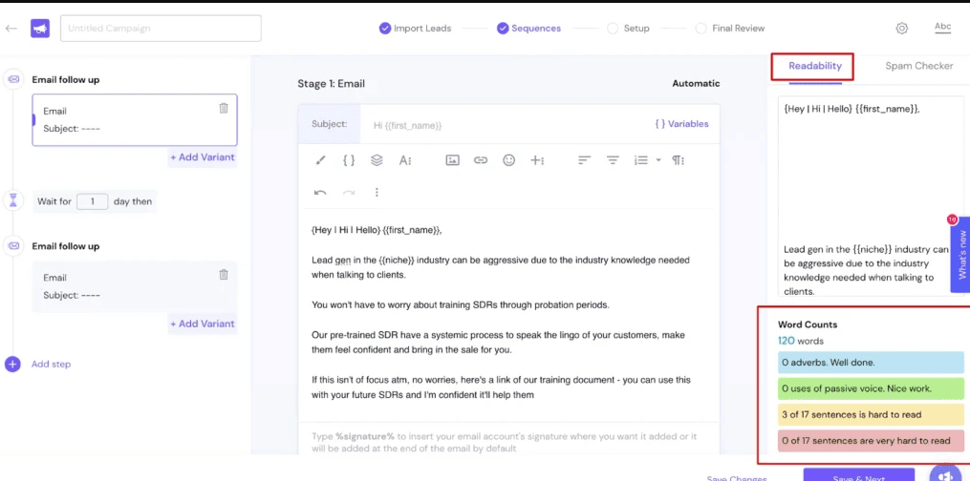Go to Setup step
970x481 pixels.
click(629, 29)
